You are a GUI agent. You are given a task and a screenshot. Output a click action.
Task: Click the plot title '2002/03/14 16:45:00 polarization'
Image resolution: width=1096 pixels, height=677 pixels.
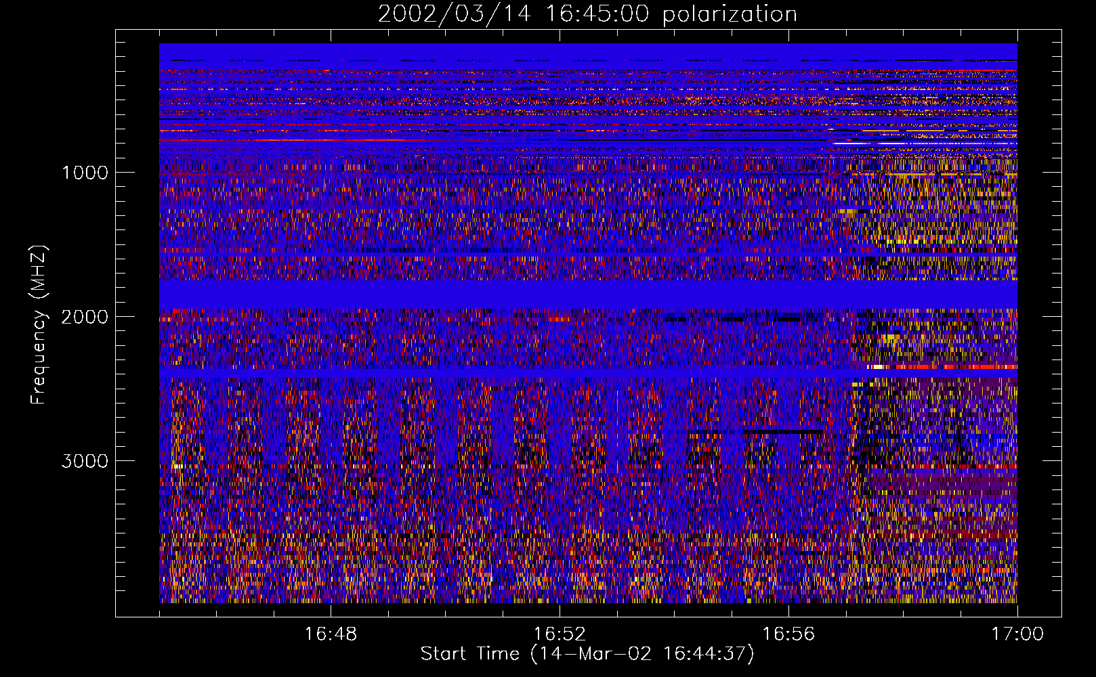(x=587, y=14)
